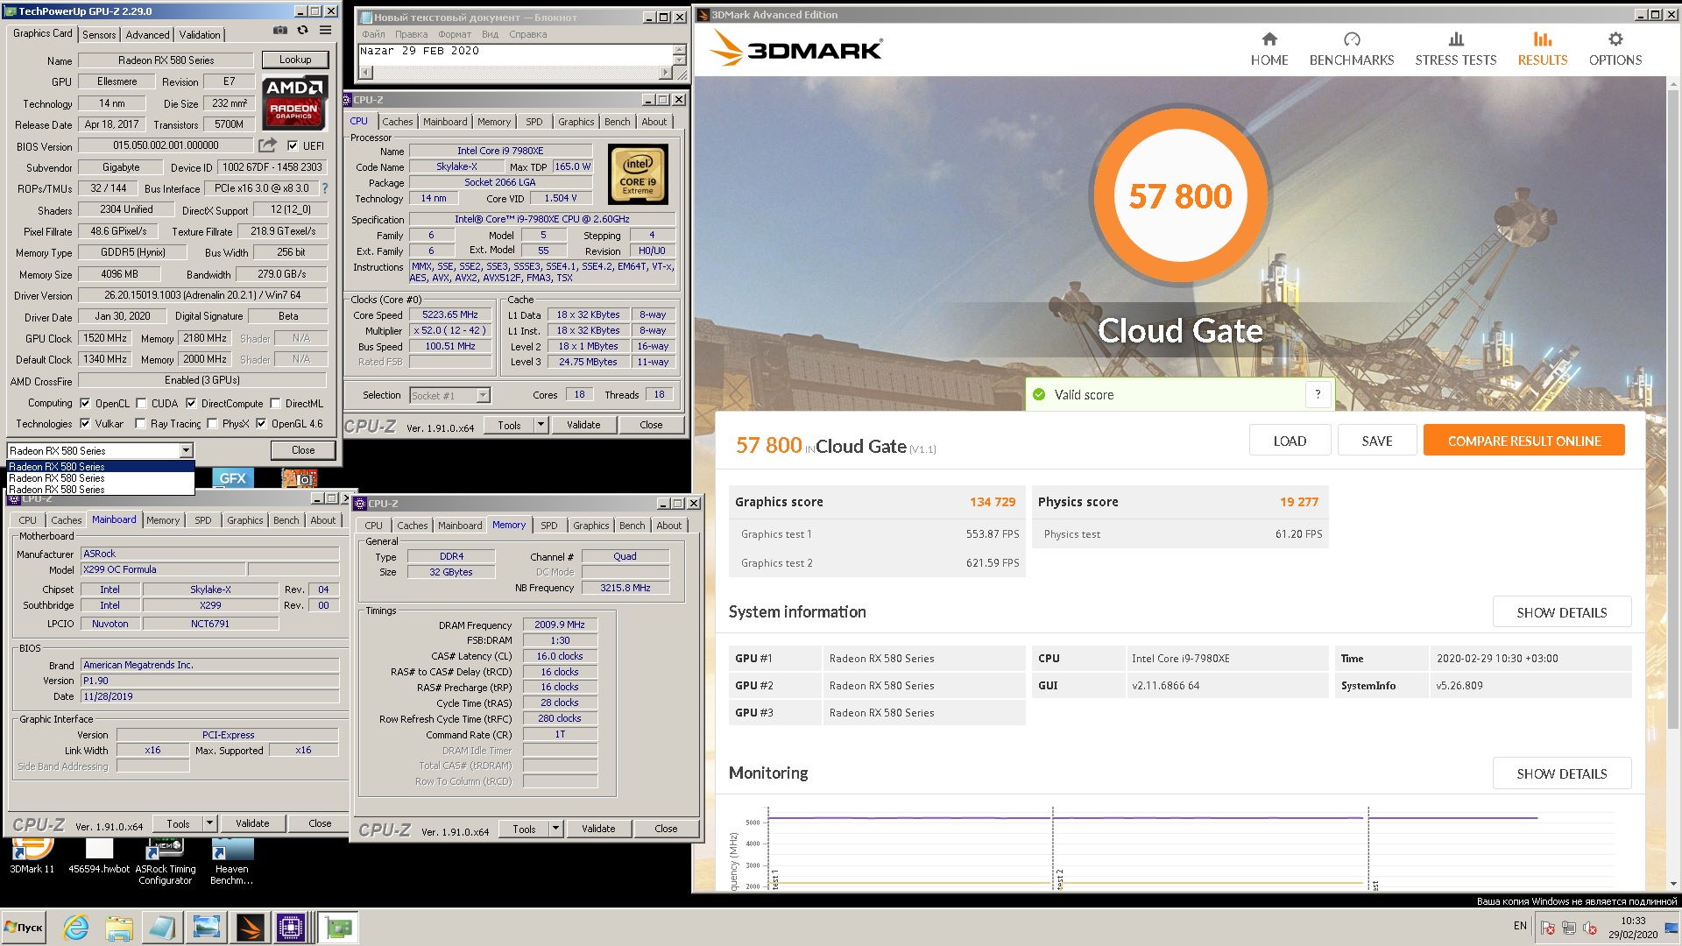Click the 3DMark window vertical scrollbar
1682x946 pixels.
[x=1672, y=482]
